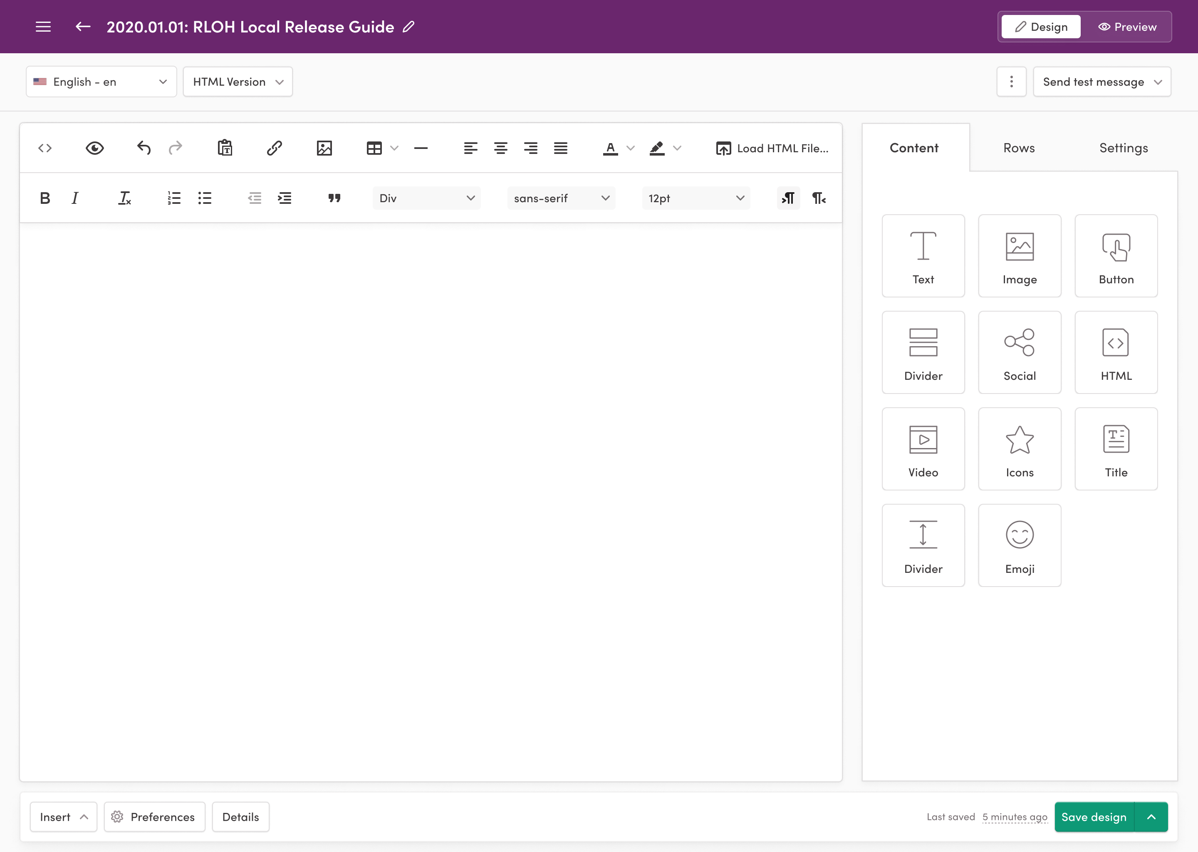Rename the release guide with the pencil icon
Image resolution: width=1198 pixels, height=852 pixels.
click(x=408, y=26)
